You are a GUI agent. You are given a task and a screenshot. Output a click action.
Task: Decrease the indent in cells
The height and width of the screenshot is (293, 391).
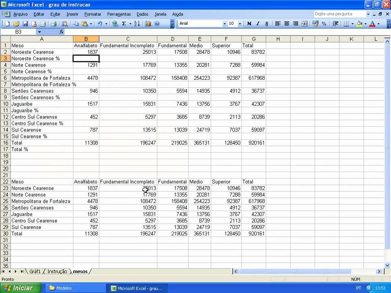[335, 24]
